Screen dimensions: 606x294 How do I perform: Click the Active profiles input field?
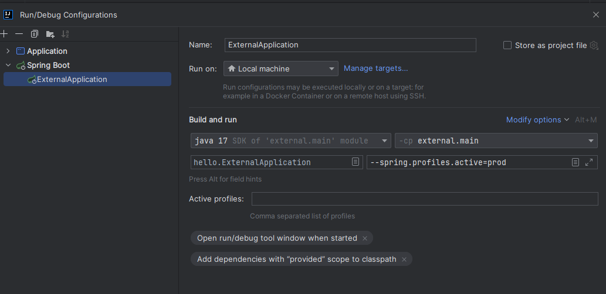click(425, 199)
